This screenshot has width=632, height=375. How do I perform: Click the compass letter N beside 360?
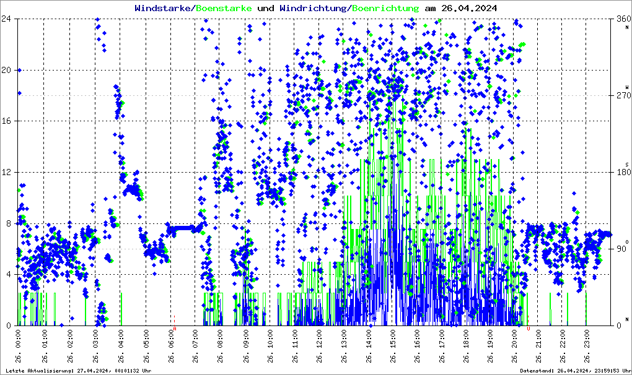point(627,27)
